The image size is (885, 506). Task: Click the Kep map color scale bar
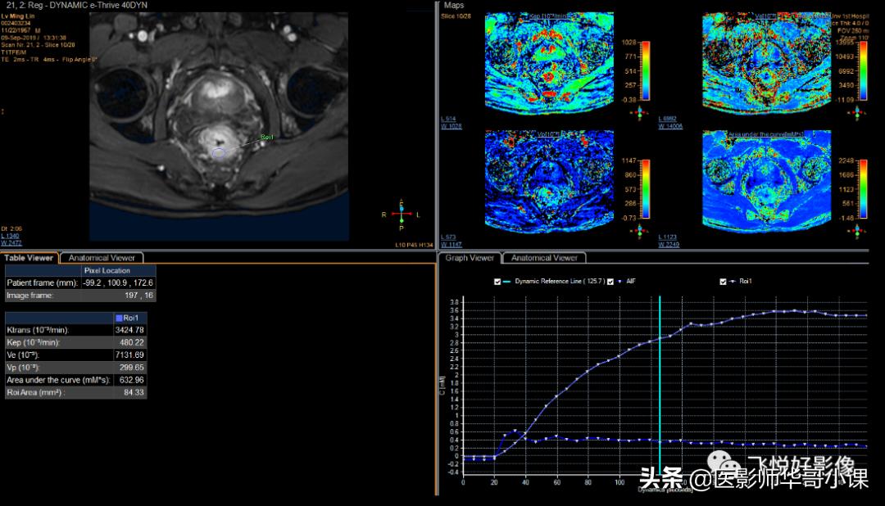tap(644, 70)
